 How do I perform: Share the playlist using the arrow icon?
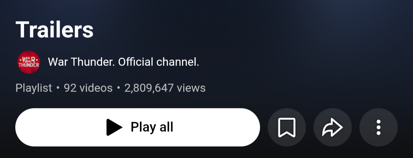click(x=333, y=127)
